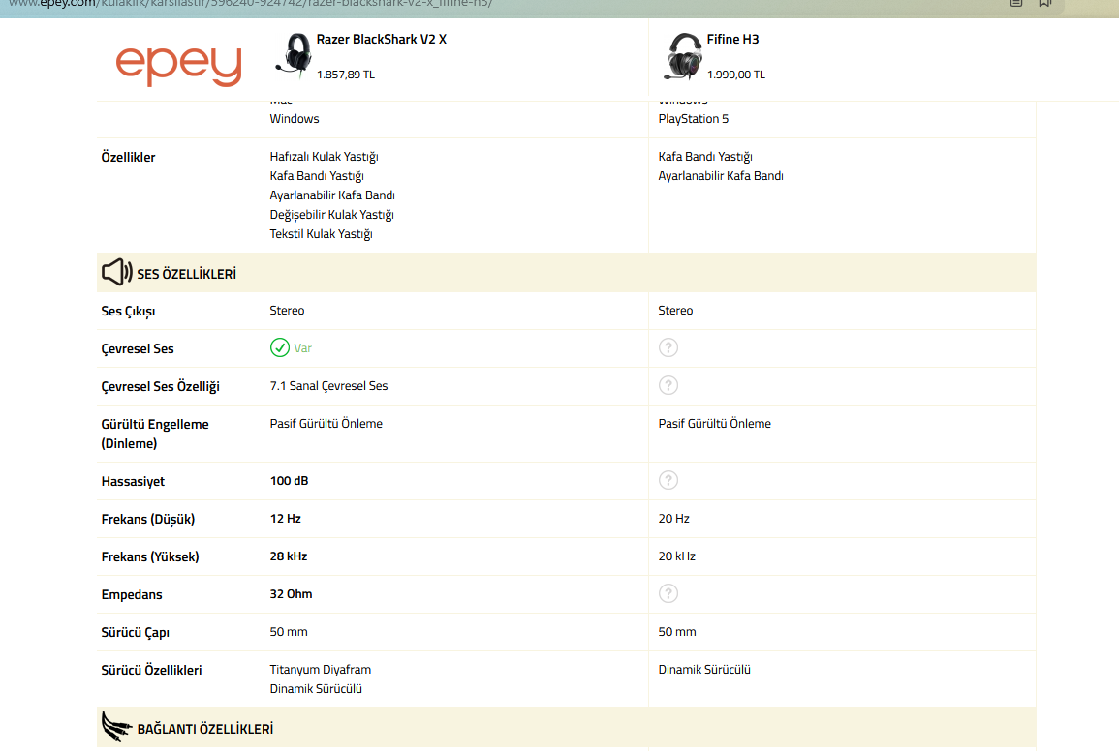Click the Sürücü Çapı label

[135, 633]
